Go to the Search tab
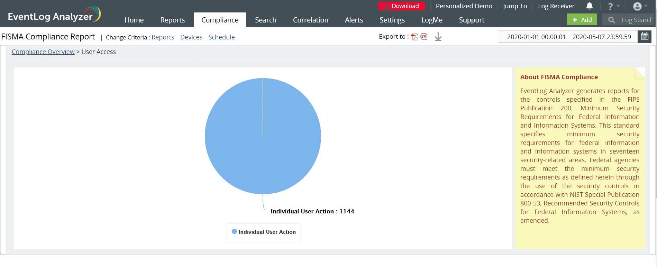The height and width of the screenshot is (267, 657). coord(265,20)
